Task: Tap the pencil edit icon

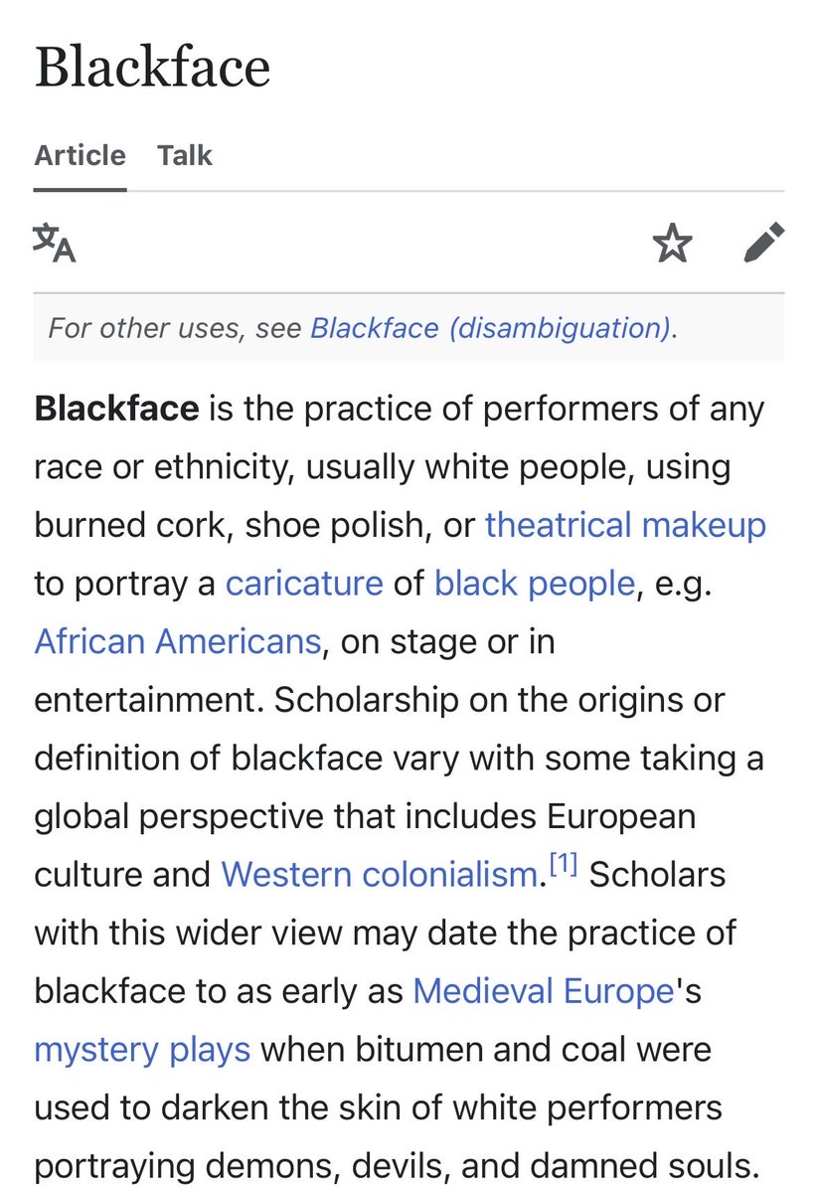Action: click(x=763, y=243)
